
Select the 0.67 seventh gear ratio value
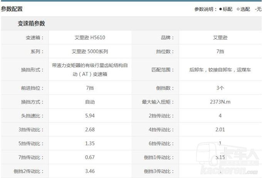click(x=90, y=157)
